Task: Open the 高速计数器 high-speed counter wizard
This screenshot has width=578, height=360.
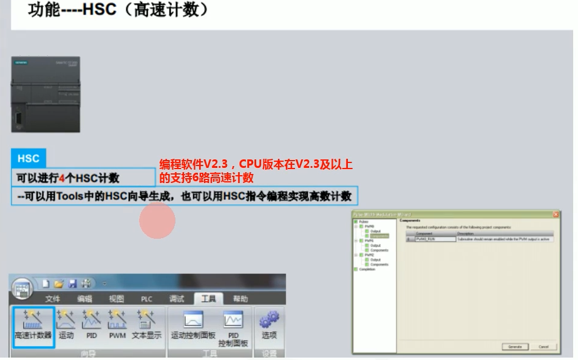Action: [33, 327]
